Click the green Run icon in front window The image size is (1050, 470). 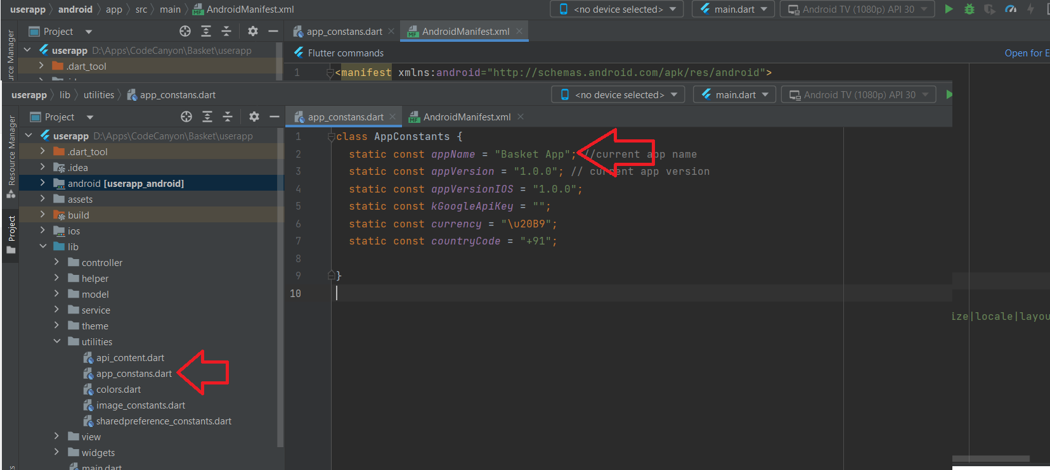point(949,94)
